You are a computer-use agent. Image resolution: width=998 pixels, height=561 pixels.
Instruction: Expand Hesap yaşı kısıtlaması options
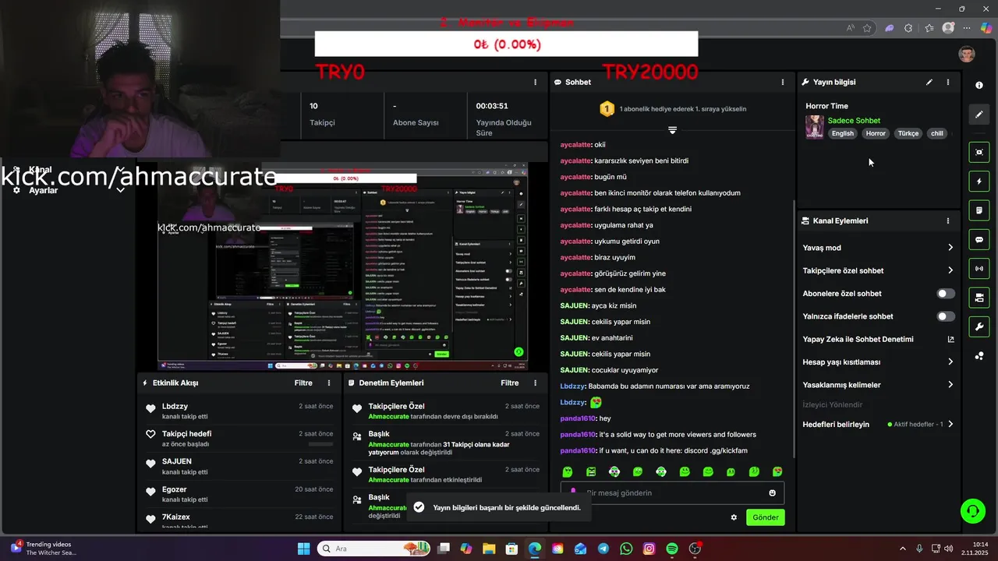[x=950, y=362]
